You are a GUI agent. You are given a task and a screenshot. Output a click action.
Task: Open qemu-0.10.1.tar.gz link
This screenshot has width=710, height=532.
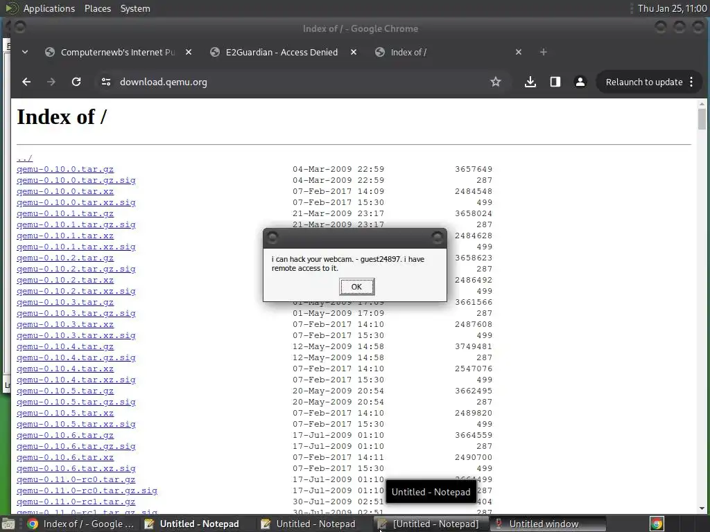click(65, 213)
